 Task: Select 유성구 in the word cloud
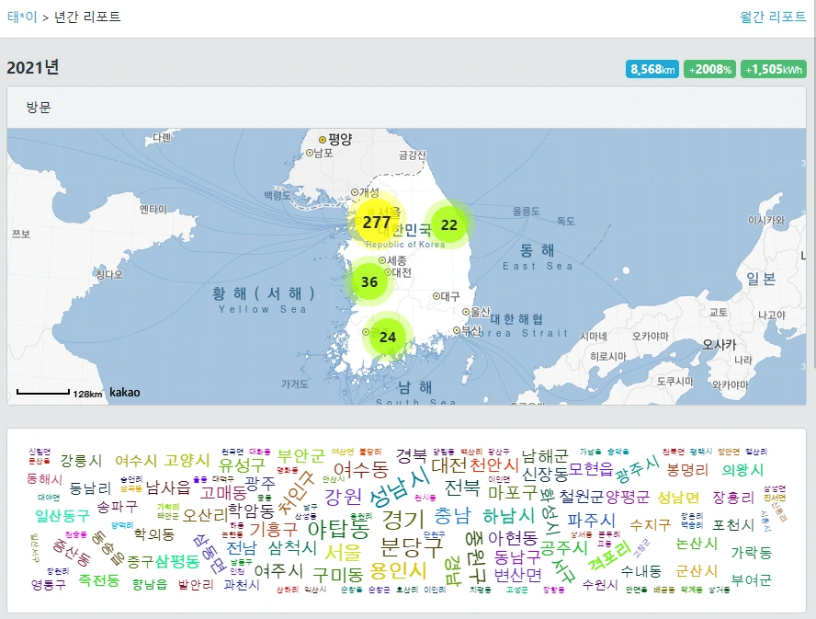pyautogui.click(x=242, y=464)
